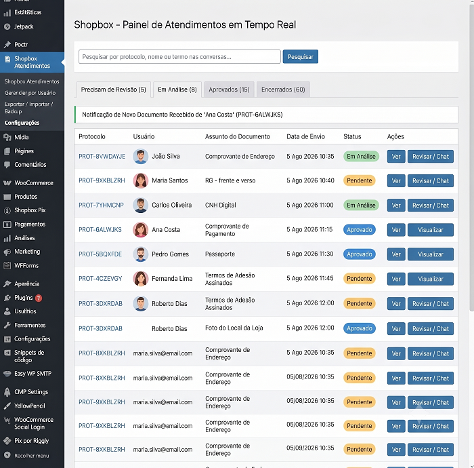
Task: Focus the protocol search input field
Action: coord(179,56)
